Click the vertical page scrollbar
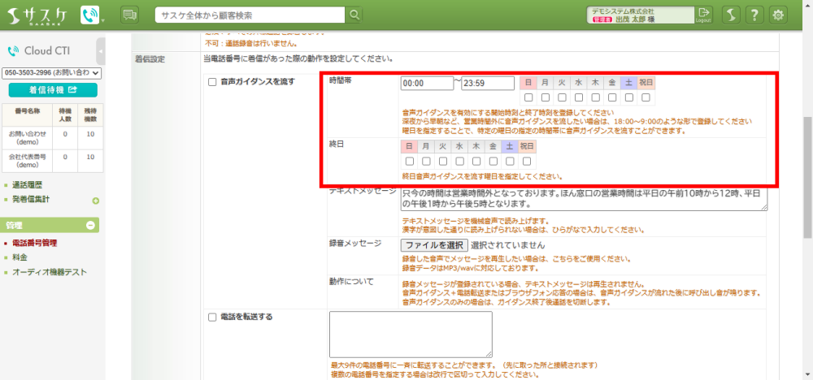This screenshot has width=813, height=380. coord(807,162)
